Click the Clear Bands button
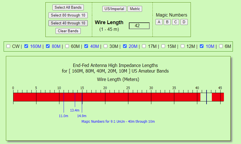The image size is (241, 144). (x=68, y=31)
